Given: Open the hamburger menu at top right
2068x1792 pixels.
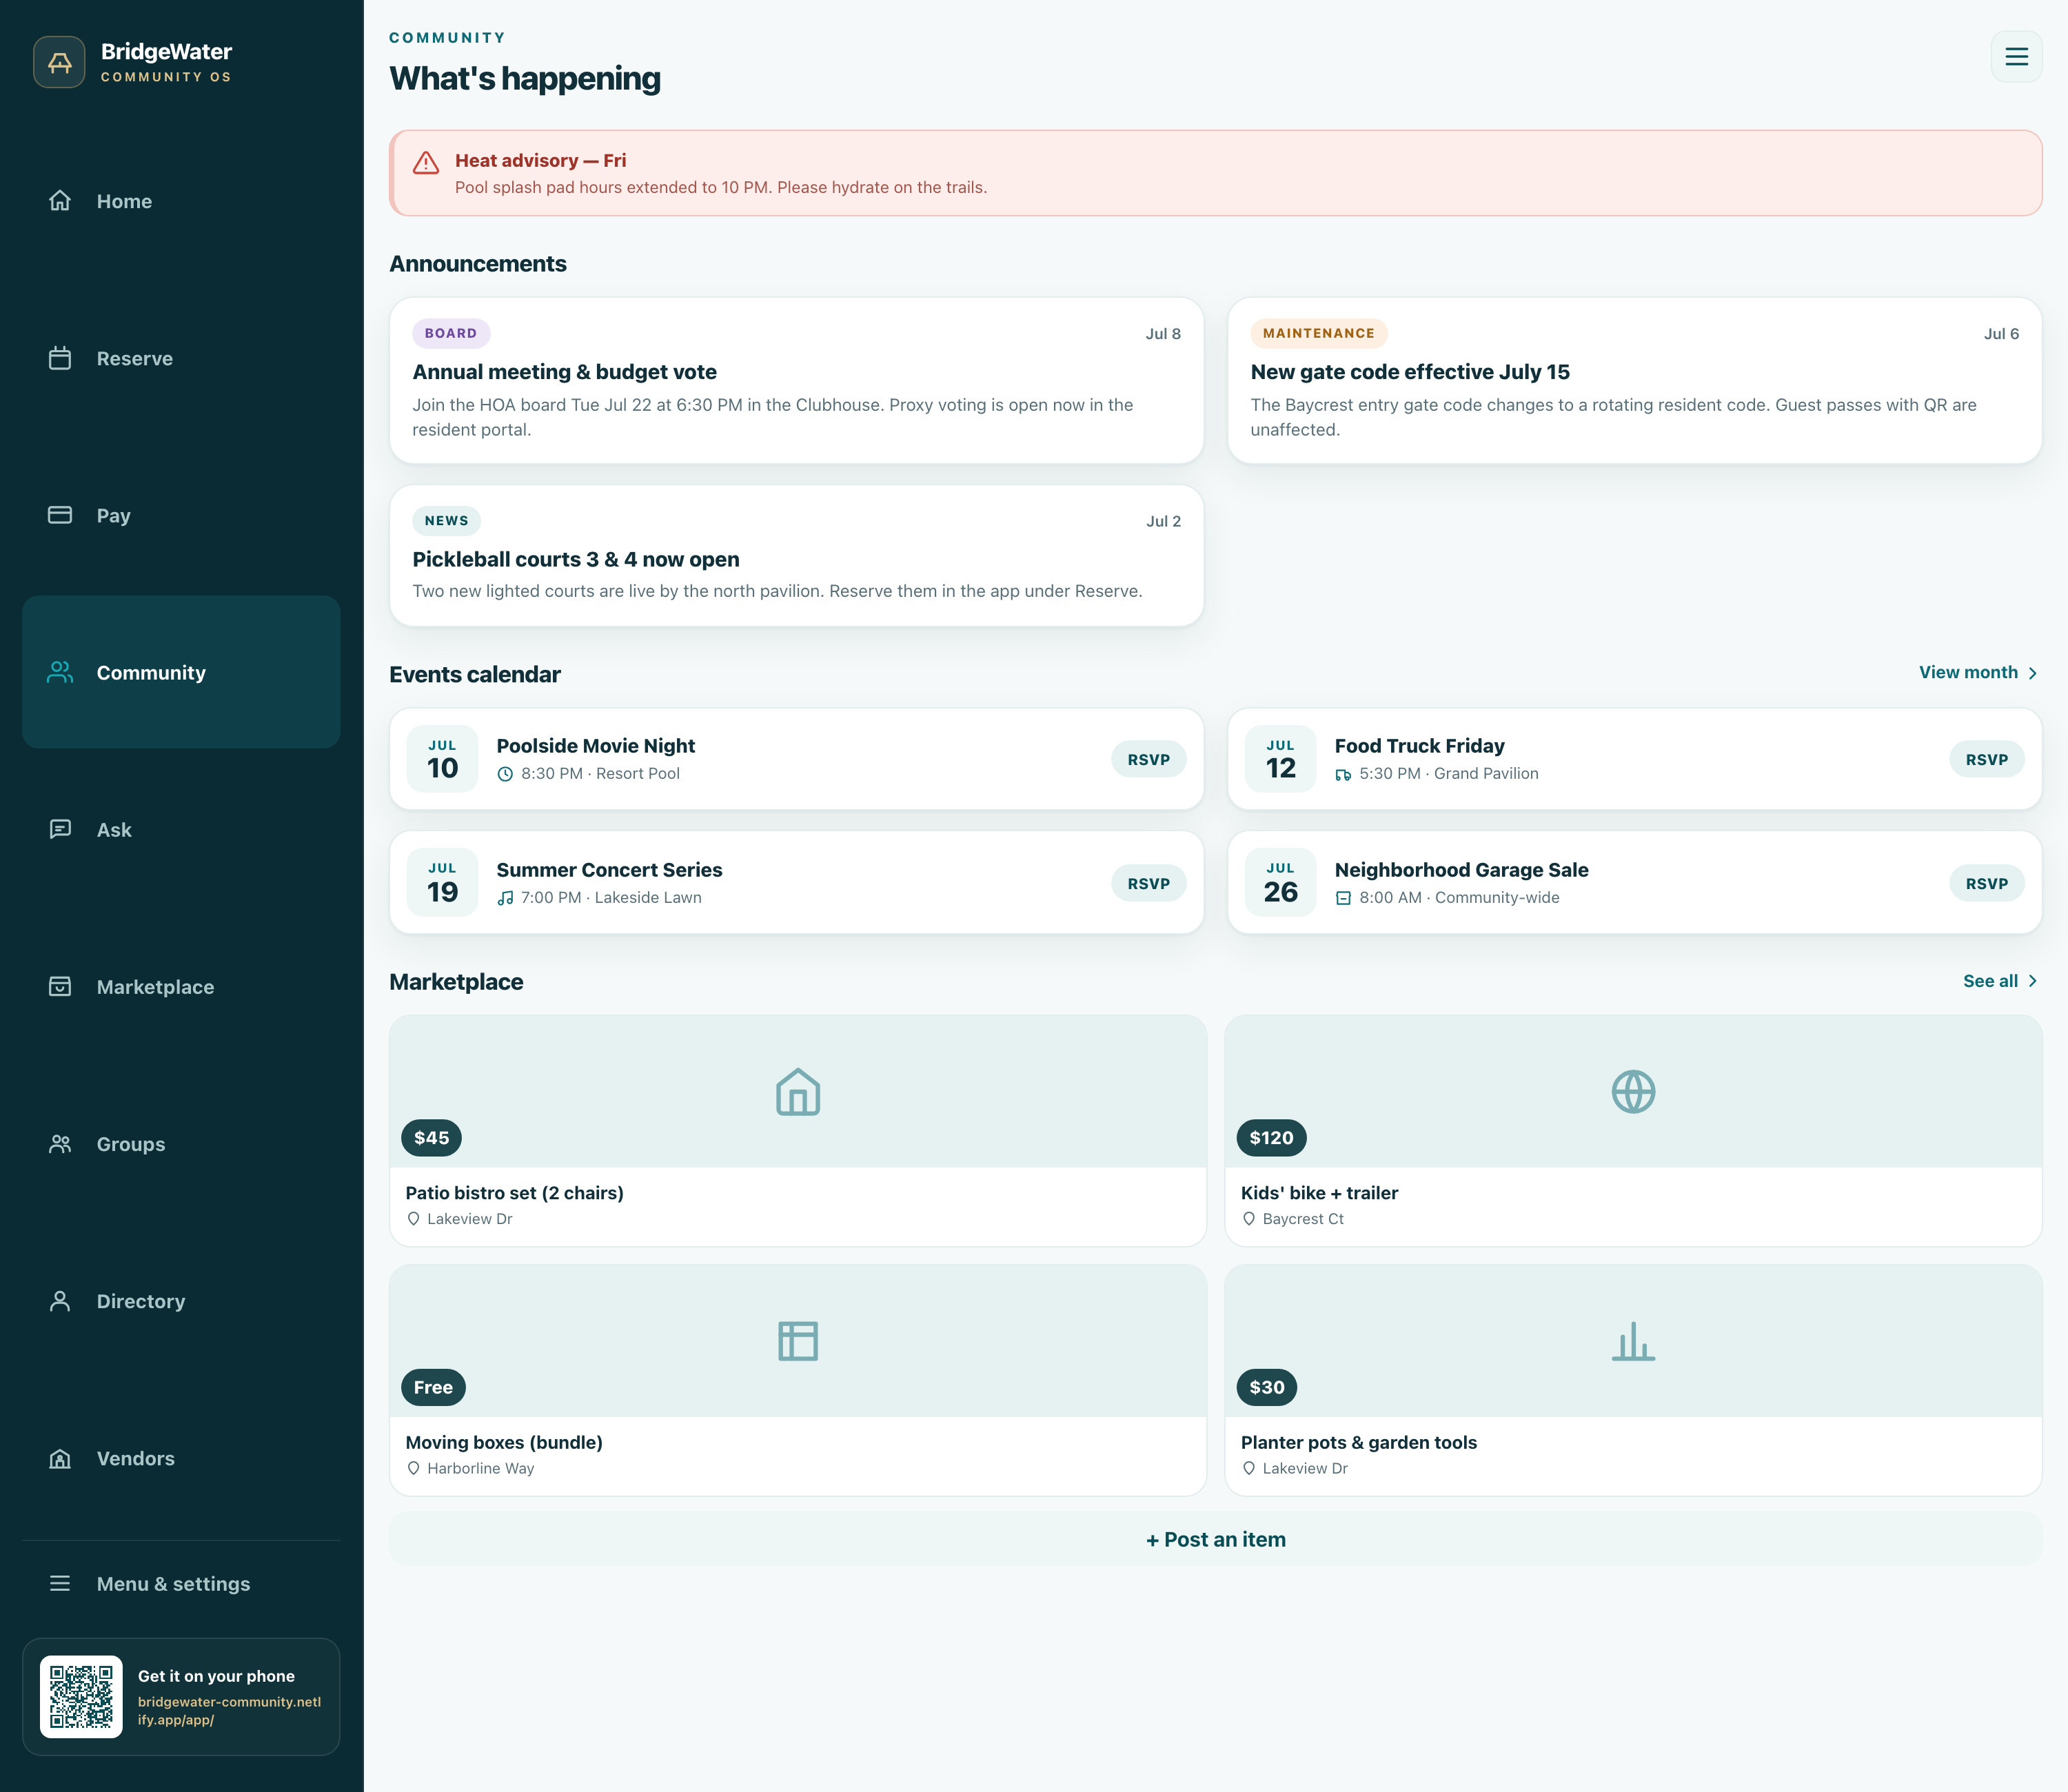Looking at the screenshot, I should point(2016,57).
